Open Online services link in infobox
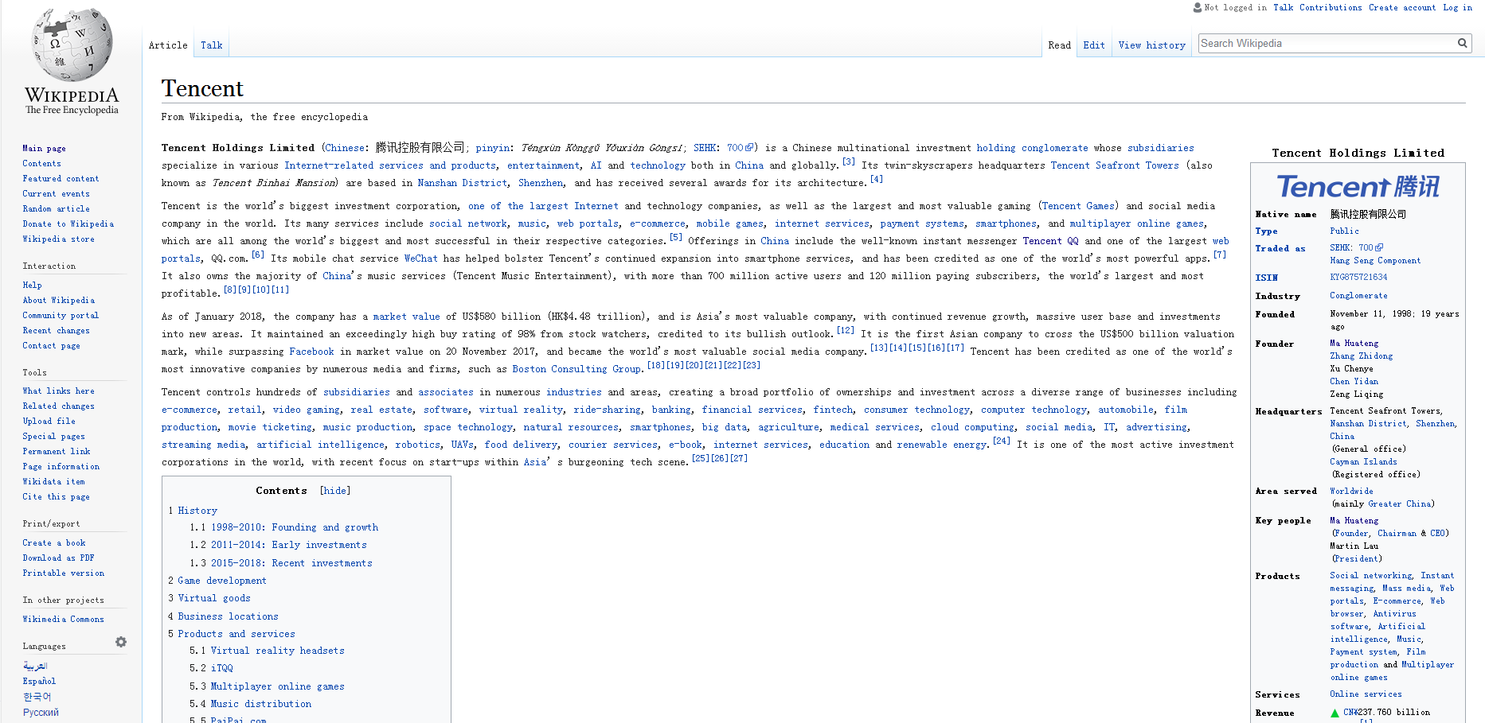 [x=1366, y=694]
